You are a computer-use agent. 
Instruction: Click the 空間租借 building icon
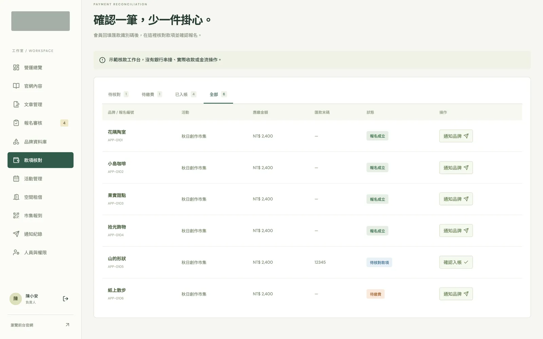16,197
